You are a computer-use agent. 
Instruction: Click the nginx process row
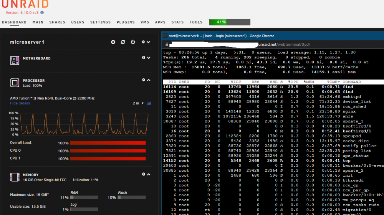(x=273, y=111)
